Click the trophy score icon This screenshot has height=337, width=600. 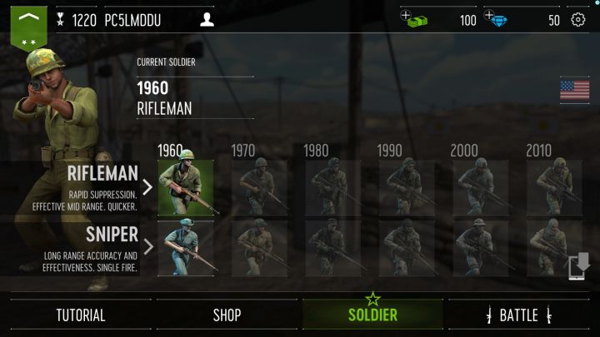click(x=60, y=19)
